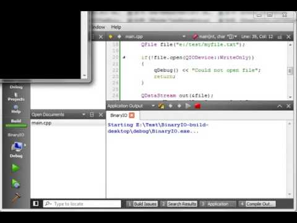Select the BinaryIO output tab
The height and width of the screenshot is (223, 297).
click(123, 115)
